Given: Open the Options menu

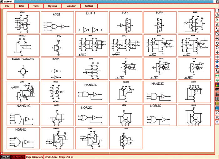Looking at the screenshot, I should point(52,6).
